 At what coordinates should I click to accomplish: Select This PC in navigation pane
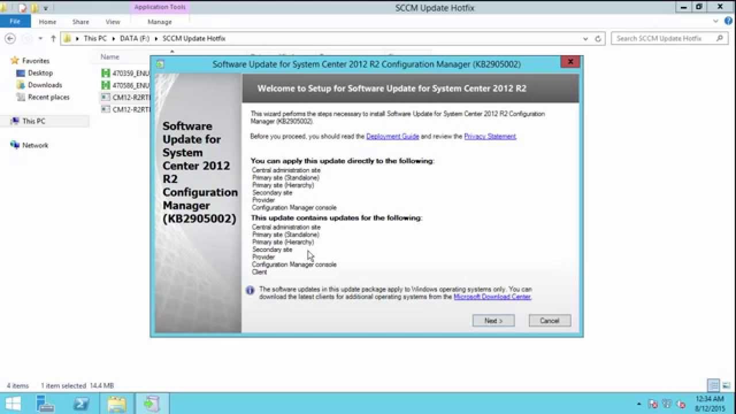pyautogui.click(x=33, y=121)
